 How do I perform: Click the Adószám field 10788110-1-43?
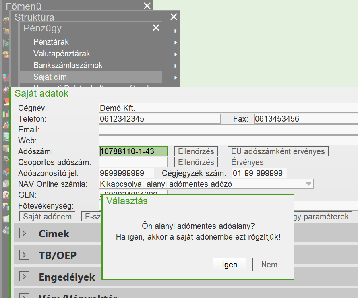(133, 151)
